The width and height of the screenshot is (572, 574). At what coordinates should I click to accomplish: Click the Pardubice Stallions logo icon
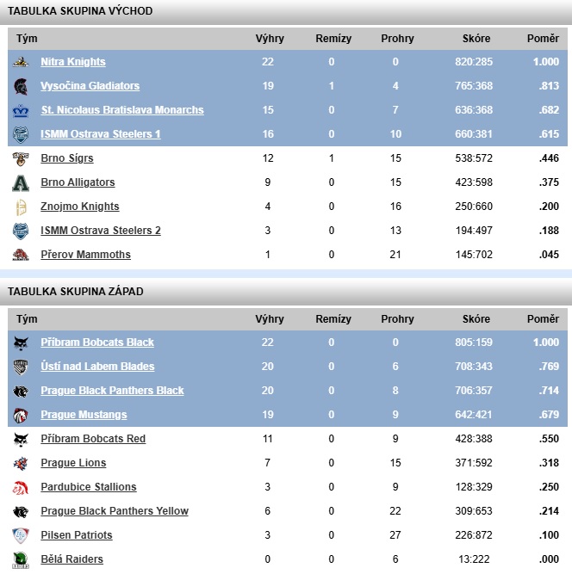click(x=21, y=487)
